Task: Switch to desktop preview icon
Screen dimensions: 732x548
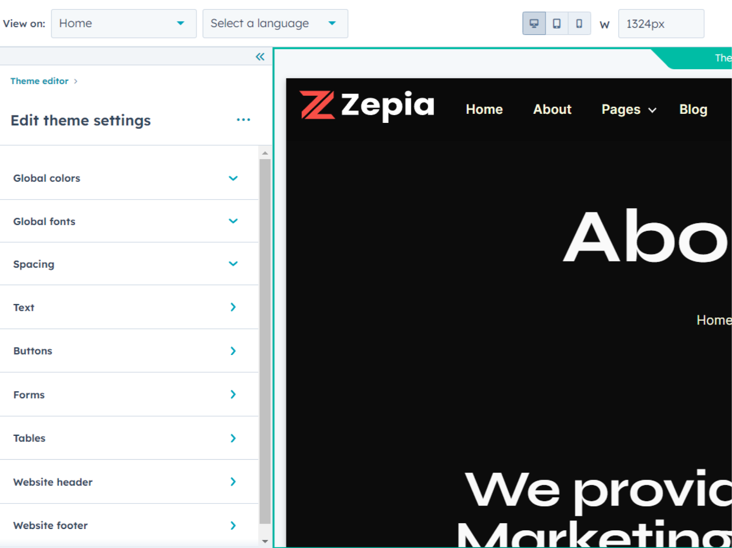Action: click(534, 24)
